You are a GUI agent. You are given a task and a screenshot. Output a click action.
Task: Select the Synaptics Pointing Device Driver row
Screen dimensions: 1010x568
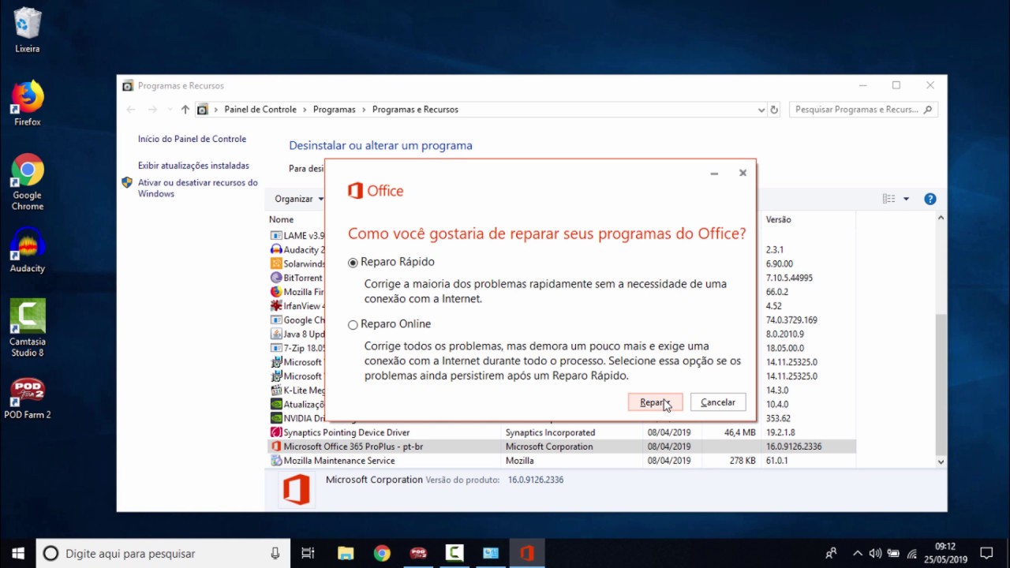point(562,432)
